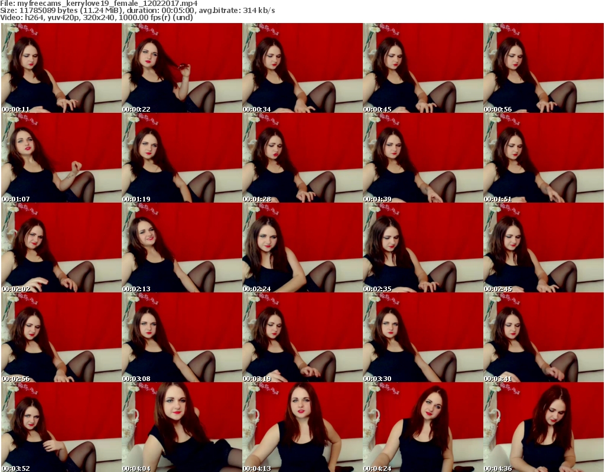
Task: Open the frame at 00:01:51
Action: (544, 158)
